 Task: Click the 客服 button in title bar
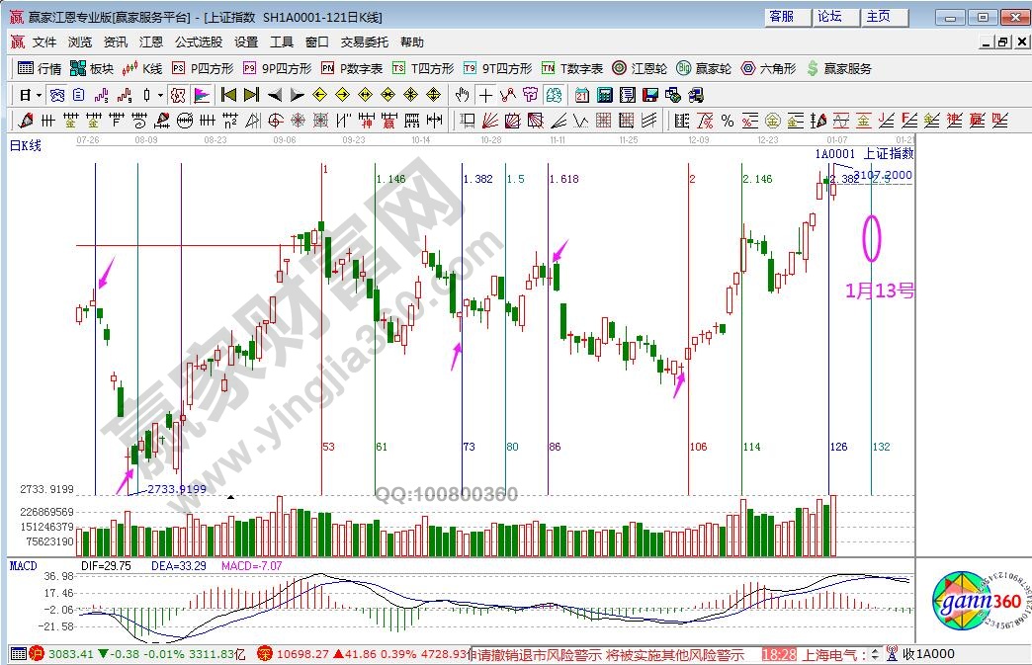pos(781,17)
